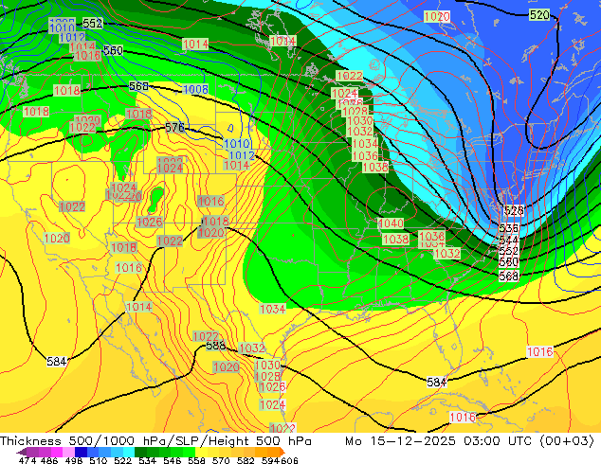Click the 570 legend value
Image resolution: width=601 pixels, height=464 pixels.
[221, 460]
